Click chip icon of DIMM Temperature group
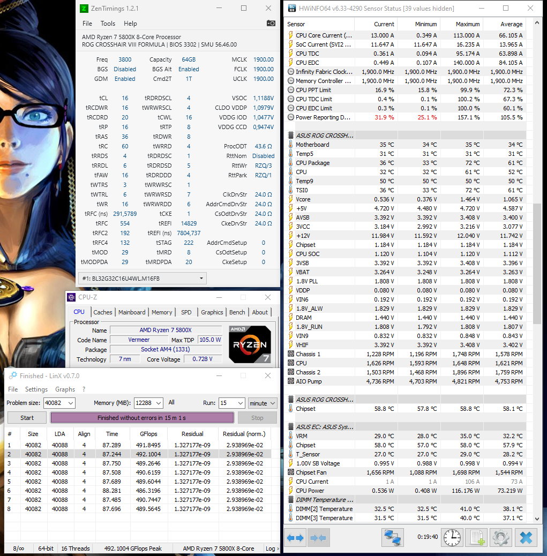Image resolution: width=547 pixels, height=556 pixels. [x=290, y=500]
